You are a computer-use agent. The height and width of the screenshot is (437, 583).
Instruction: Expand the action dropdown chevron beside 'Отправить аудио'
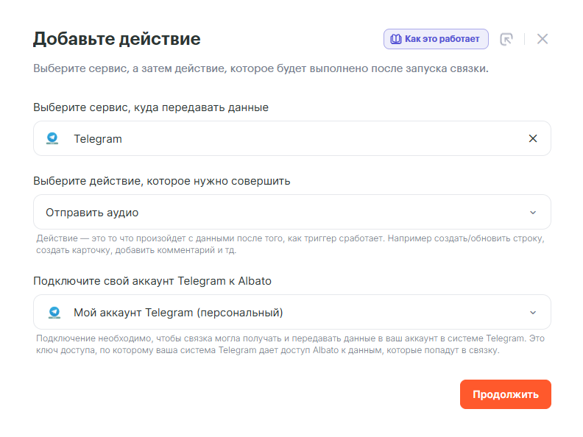click(x=533, y=213)
